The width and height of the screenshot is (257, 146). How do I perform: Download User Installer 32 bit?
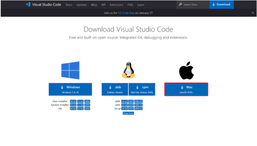[80, 101]
